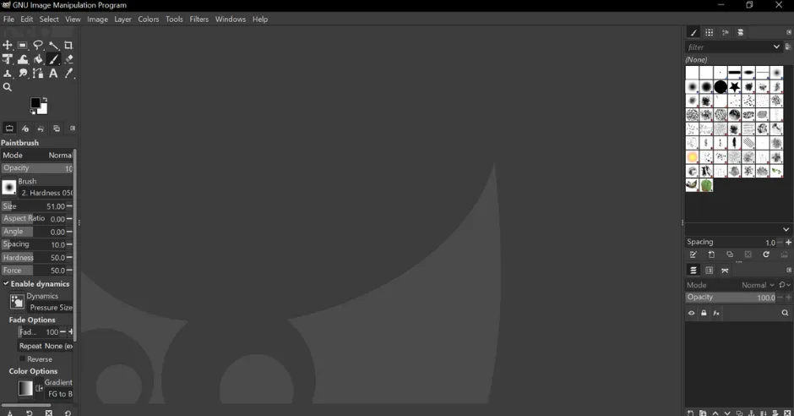Open the tool options dock configure menu

(x=73, y=129)
